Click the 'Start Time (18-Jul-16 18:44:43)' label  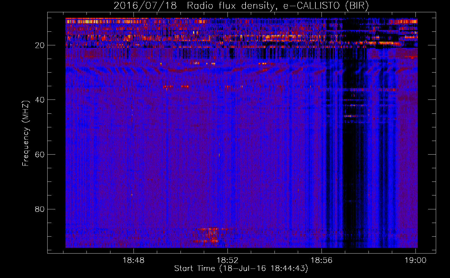coord(241,269)
